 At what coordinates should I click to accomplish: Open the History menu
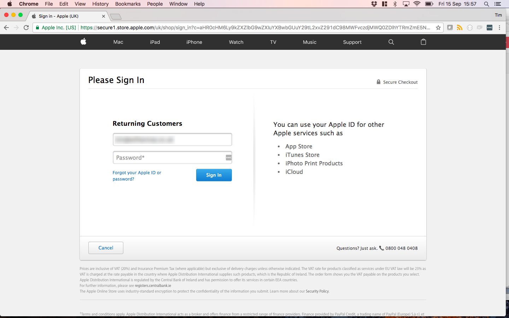click(100, 4)
